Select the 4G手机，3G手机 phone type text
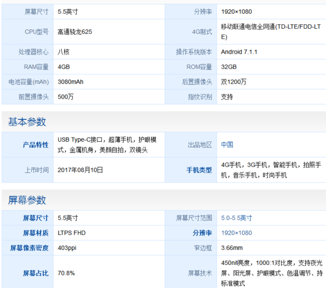Screen dimensions: 326x288 coord(271,170)
